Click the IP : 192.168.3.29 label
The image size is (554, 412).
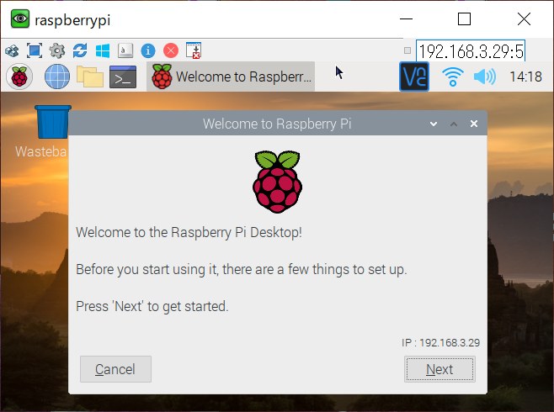tap(440, 342)
